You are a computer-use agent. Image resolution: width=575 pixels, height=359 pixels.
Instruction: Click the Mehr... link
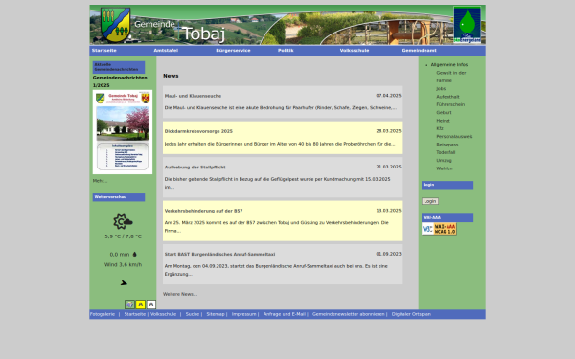100,181
